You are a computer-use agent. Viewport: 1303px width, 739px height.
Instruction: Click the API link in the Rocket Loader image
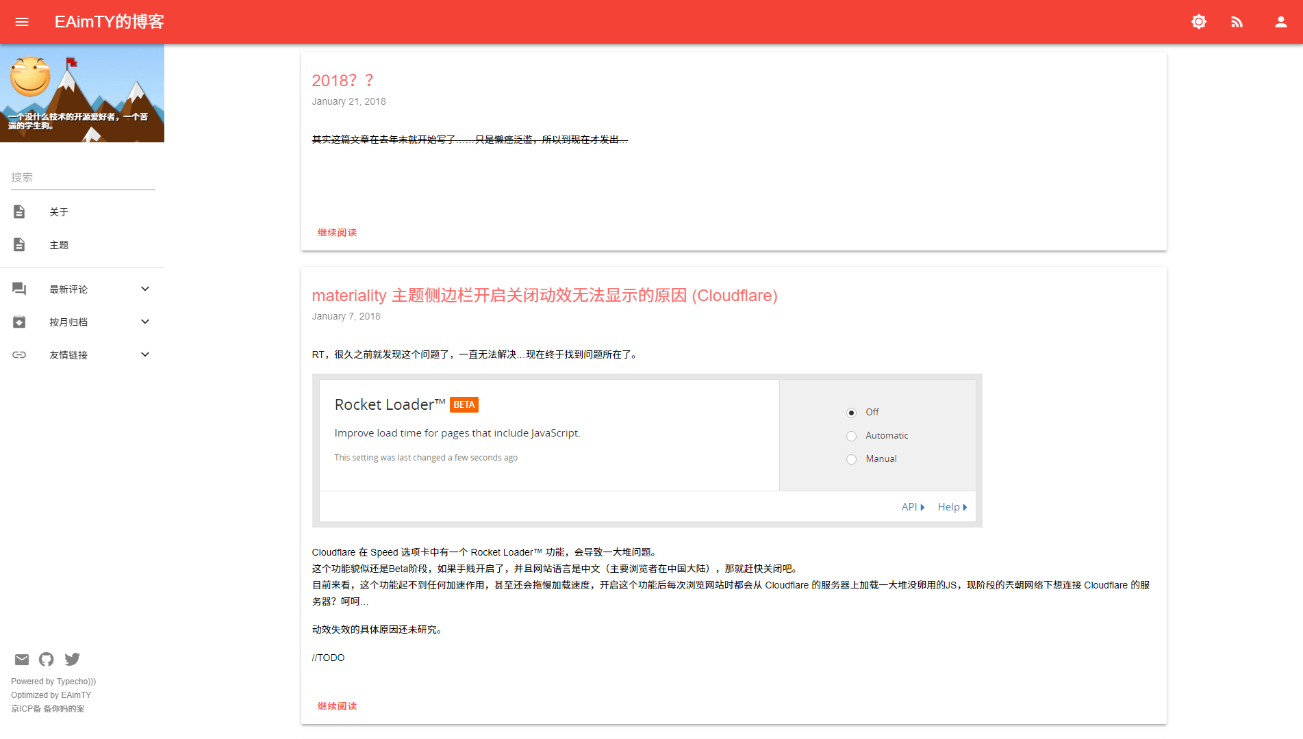click(913, 507)
